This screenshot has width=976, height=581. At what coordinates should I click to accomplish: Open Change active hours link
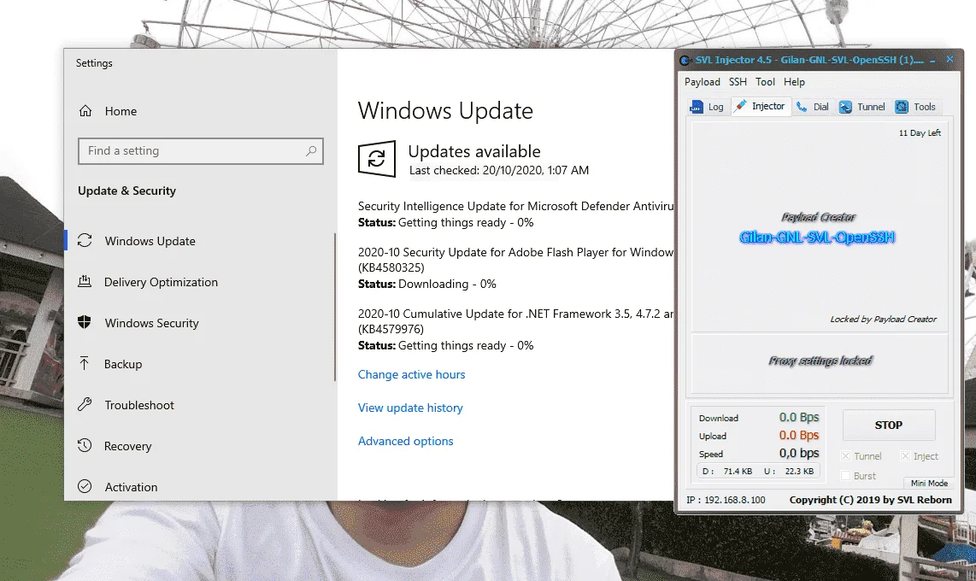(411, 374)
